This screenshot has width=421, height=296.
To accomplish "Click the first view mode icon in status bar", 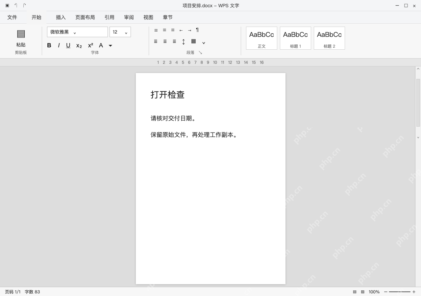I will point(355,292).
